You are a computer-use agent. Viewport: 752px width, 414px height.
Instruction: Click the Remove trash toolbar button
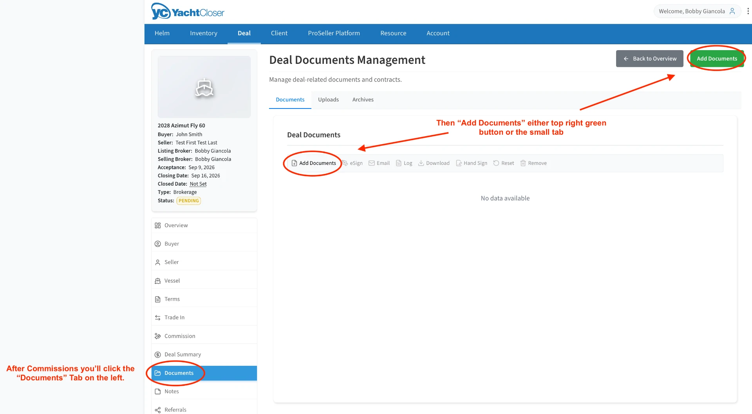[533, 163]
